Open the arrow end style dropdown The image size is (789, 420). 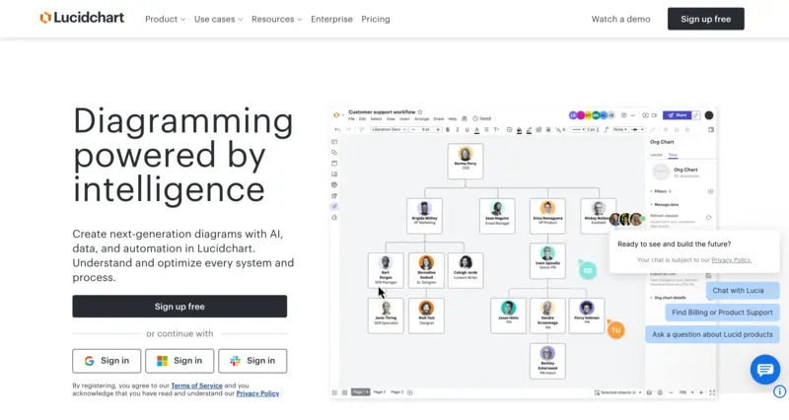tap(638, 130)
